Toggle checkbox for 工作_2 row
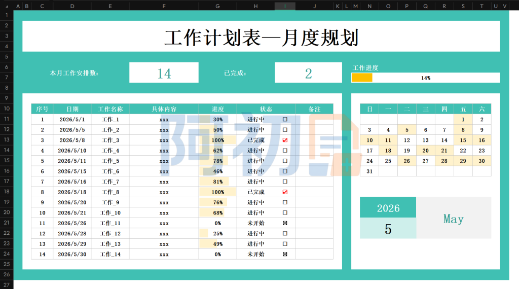 pyautogui.click(x=285, y=130)
